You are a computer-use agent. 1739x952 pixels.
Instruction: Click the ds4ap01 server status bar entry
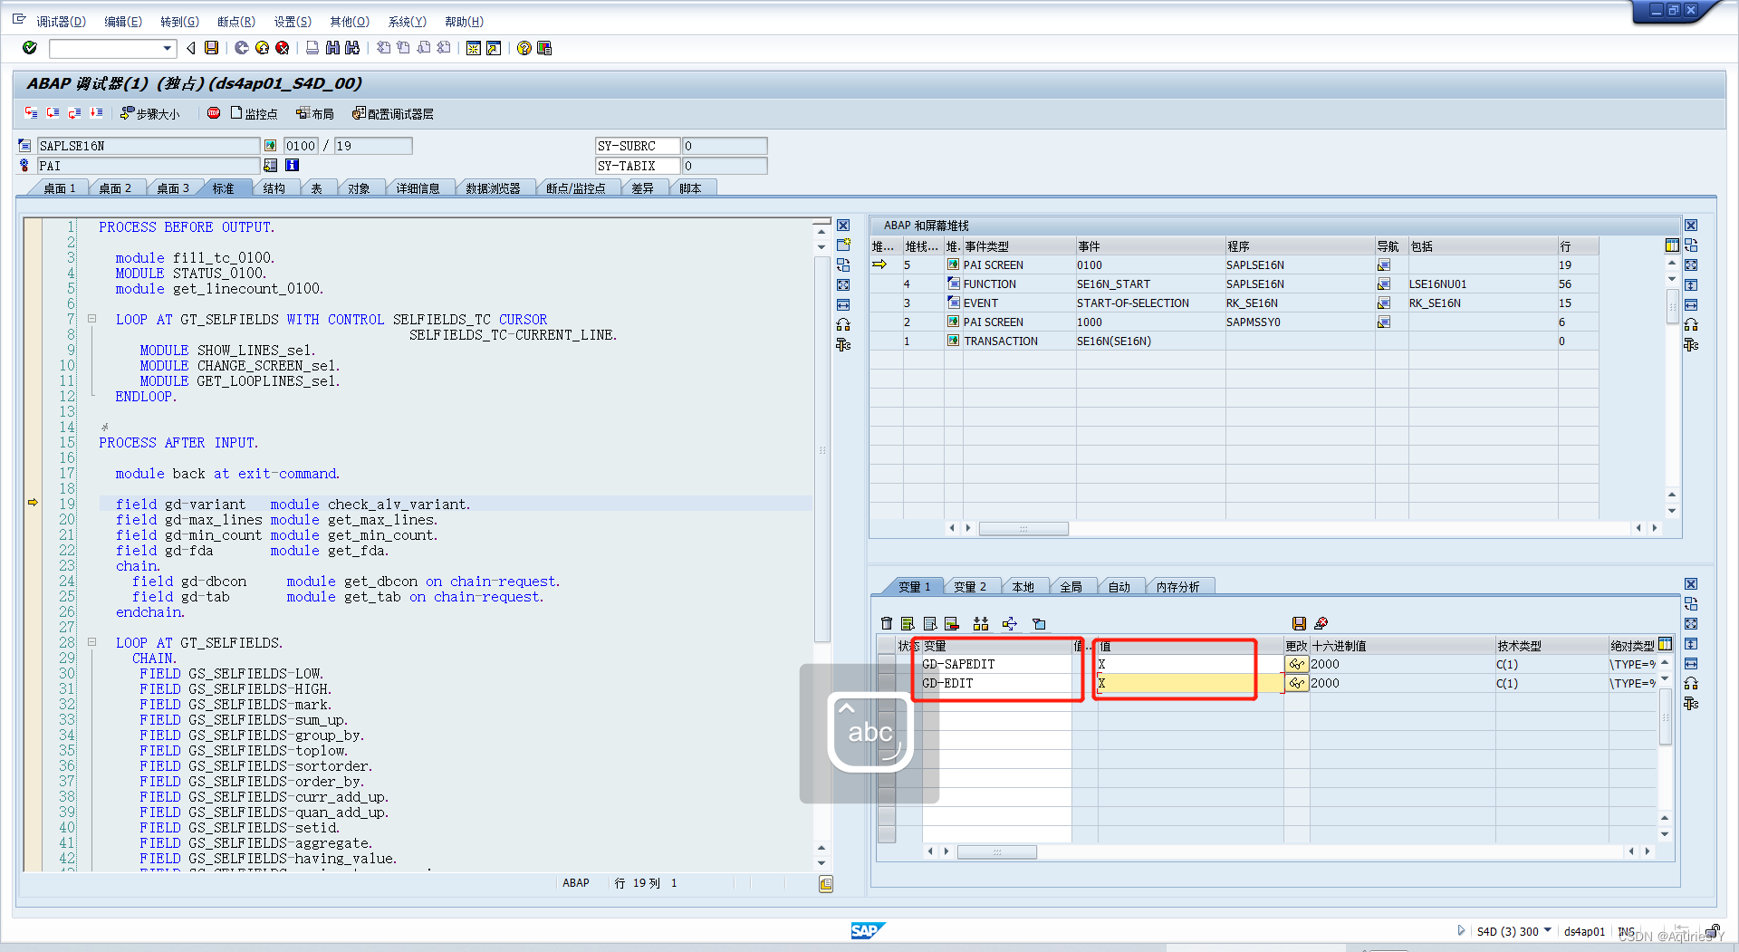tap(1584, 931)
